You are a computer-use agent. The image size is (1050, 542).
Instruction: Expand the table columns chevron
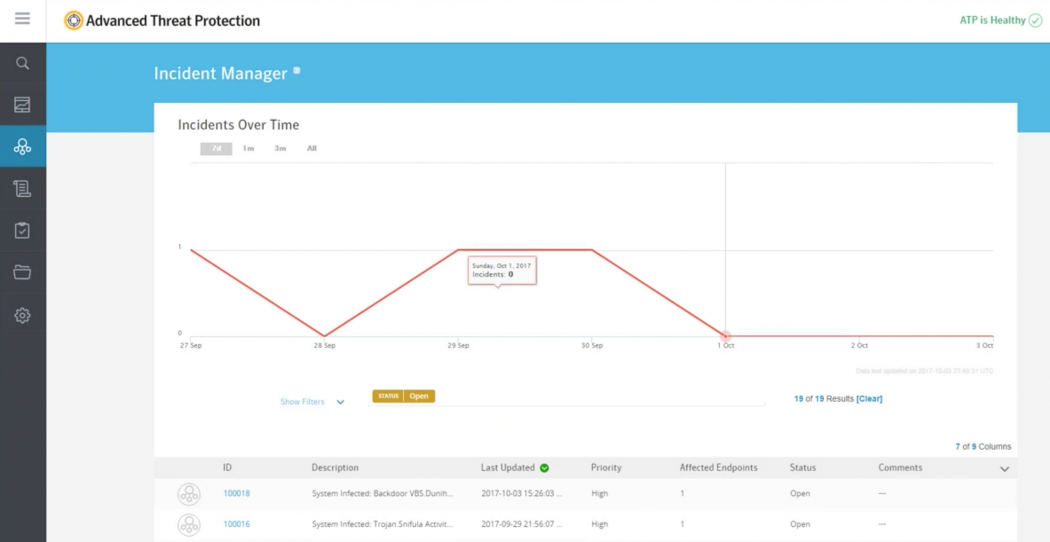[1004, 469]
